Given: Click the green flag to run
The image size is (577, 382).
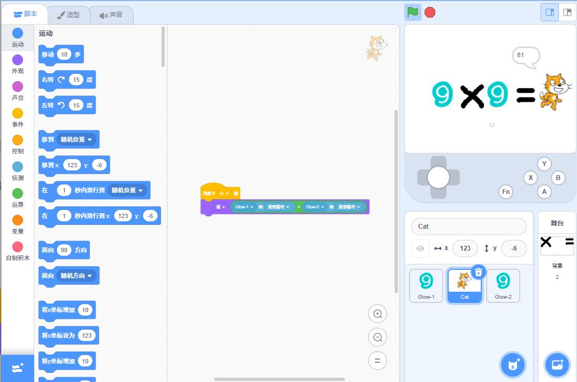Looking at the screenshot, I should click(x=412, y=12).
